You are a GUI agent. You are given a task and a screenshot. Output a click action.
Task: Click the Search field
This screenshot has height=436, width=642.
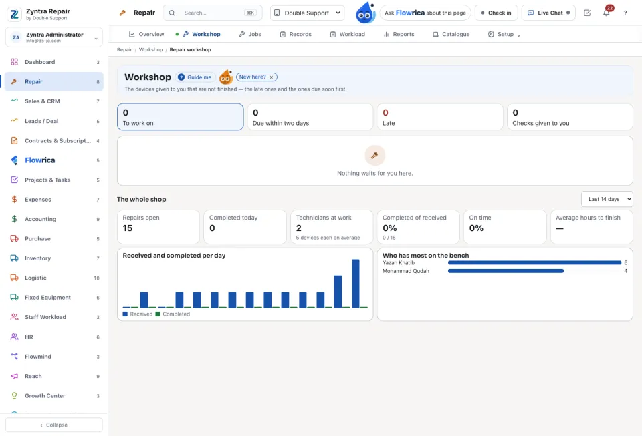[x=213, y=13]
